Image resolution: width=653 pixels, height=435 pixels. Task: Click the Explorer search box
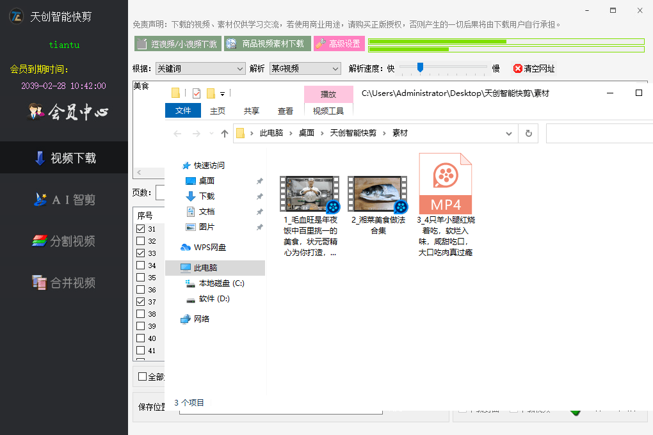(x=599, y=133)
